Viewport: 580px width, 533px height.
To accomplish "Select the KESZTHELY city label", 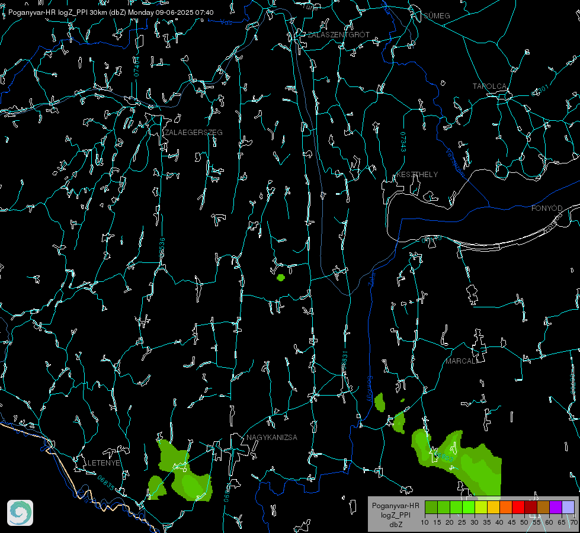I will [x=417, y=175].
